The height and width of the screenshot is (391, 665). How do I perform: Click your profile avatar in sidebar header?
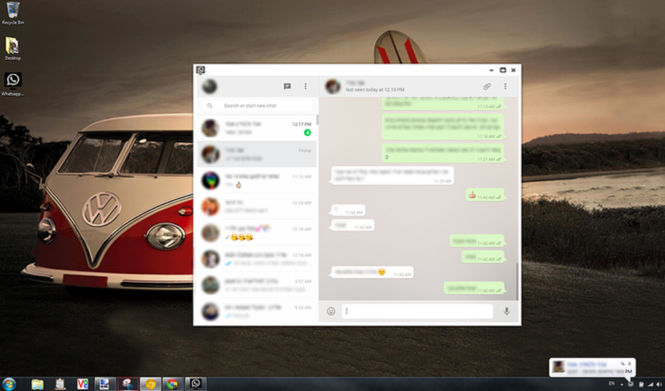click(x=209, y=87)
